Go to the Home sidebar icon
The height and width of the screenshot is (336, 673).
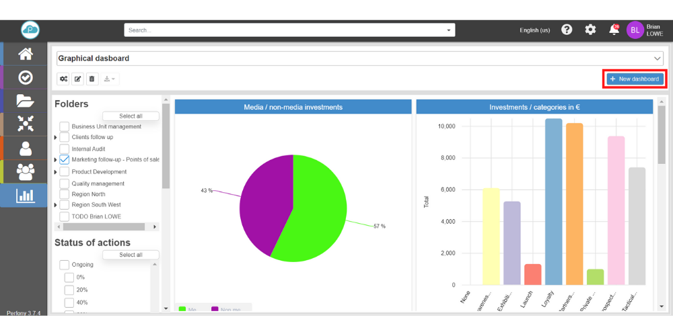(x=25, y=54)
